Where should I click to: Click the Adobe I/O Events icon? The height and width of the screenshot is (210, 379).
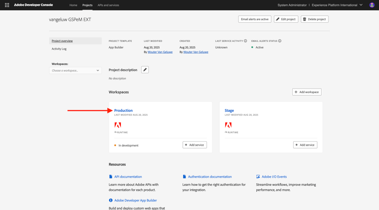258,177
